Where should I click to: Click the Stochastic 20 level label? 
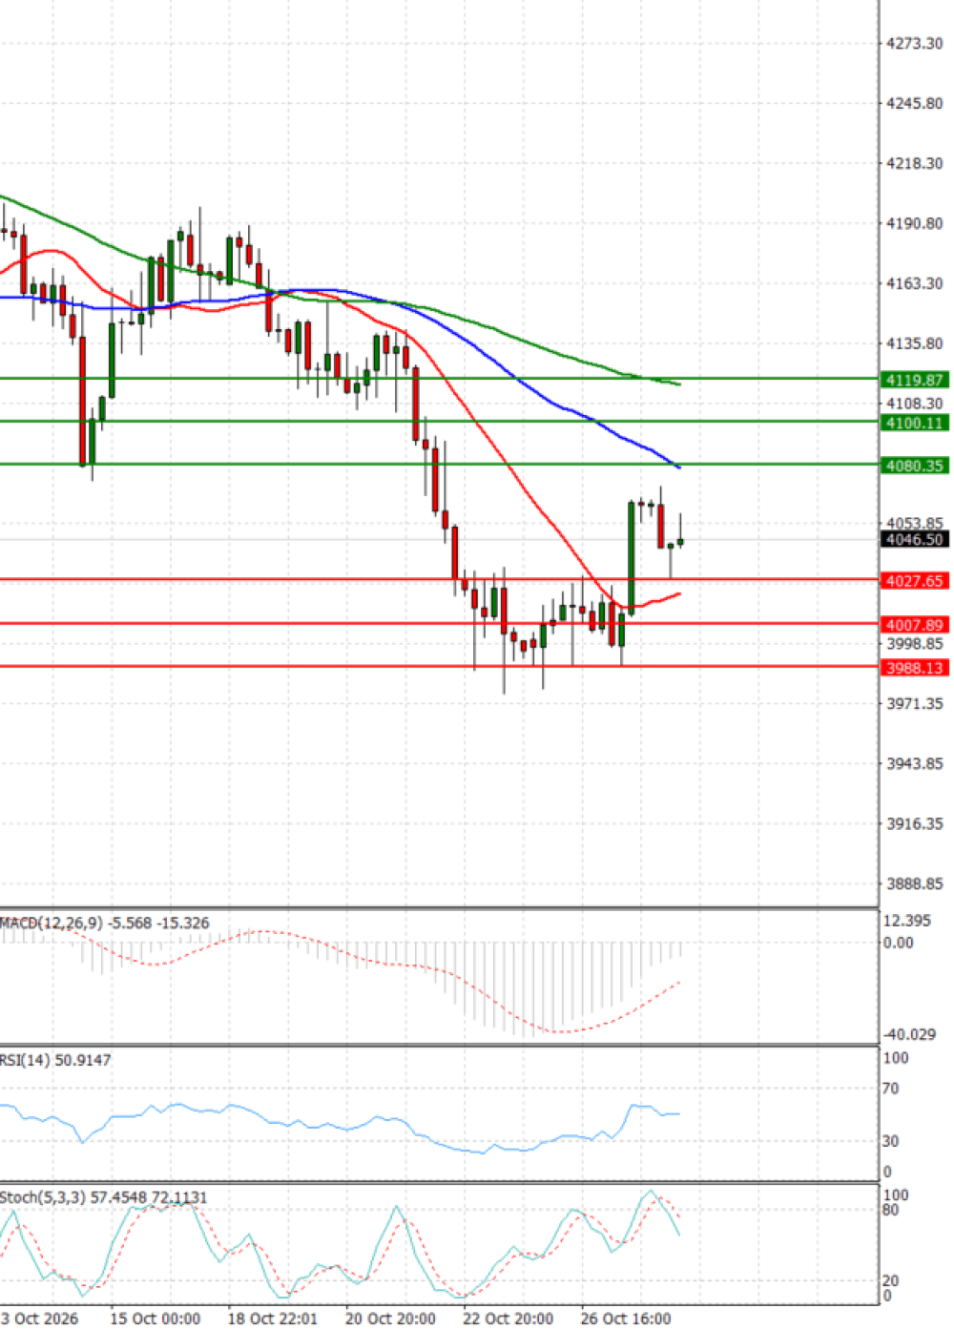891,1281
